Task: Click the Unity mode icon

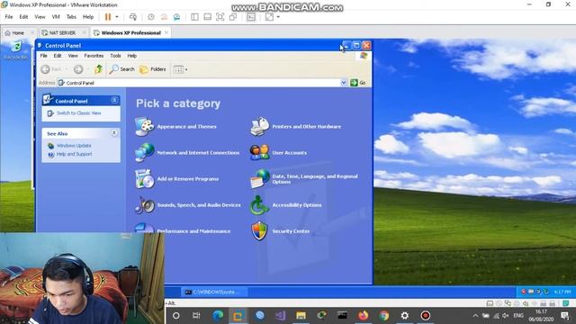Action: (x=233, y=17)
